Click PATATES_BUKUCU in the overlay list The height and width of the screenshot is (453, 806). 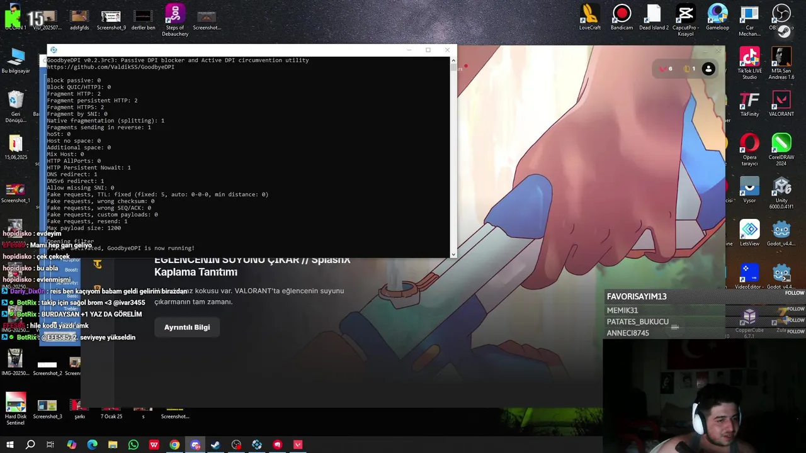[x=637, y=322]
